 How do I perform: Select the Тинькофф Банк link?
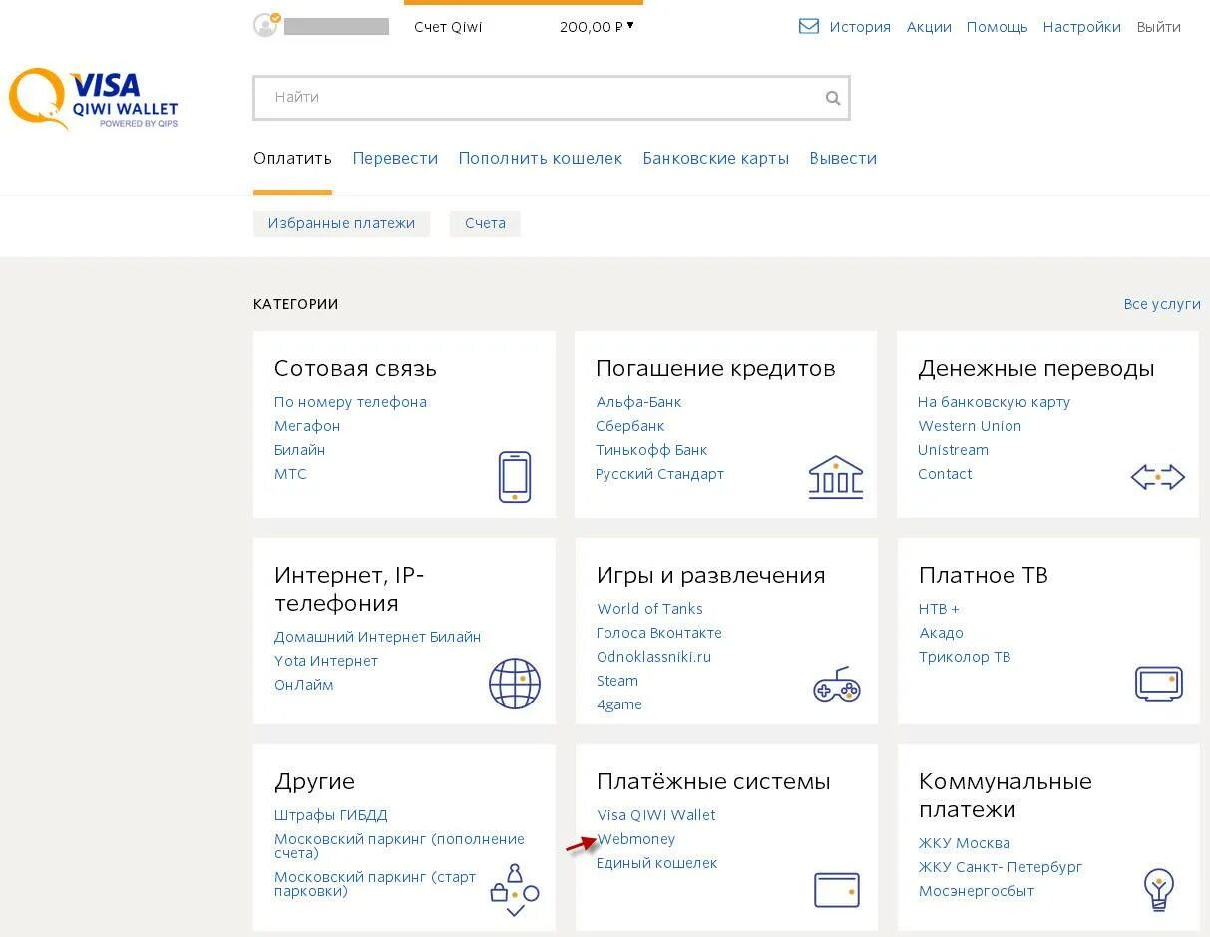click(651, 450)
